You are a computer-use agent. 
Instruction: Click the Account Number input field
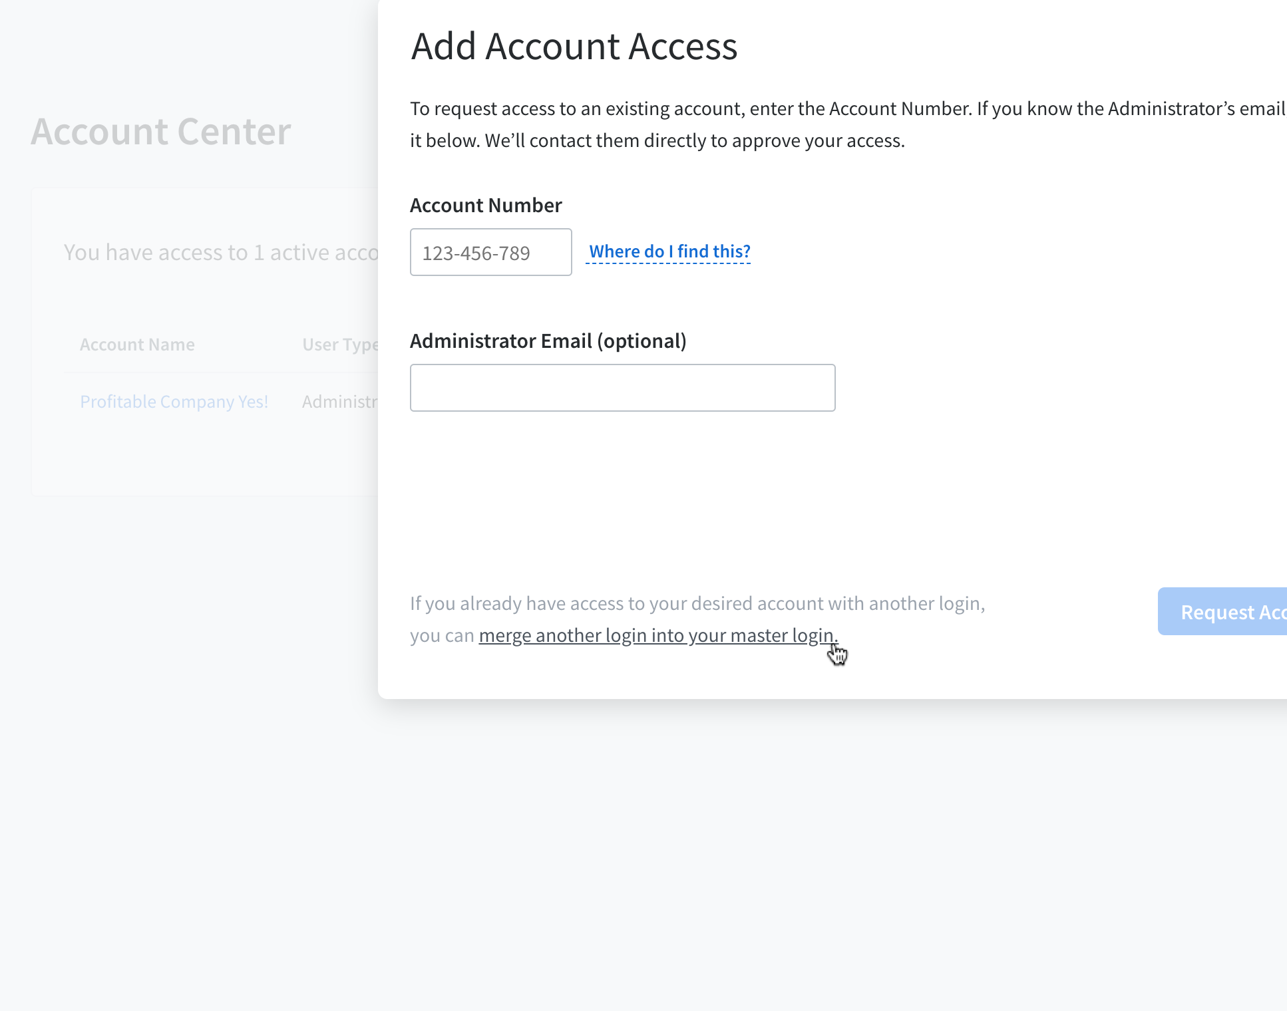(x=490, y=252)
